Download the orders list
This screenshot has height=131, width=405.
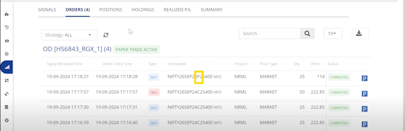pos(360,34)
